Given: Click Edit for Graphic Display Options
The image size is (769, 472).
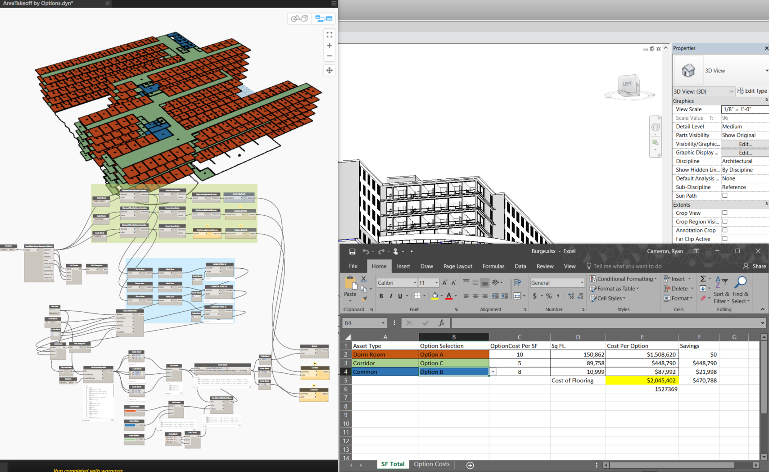Looking at the screenshot, I should [x=745, y=153].
